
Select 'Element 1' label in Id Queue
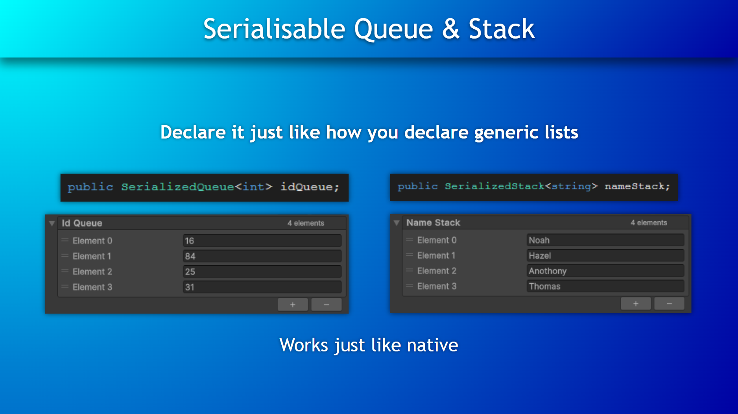coord(92,256)
